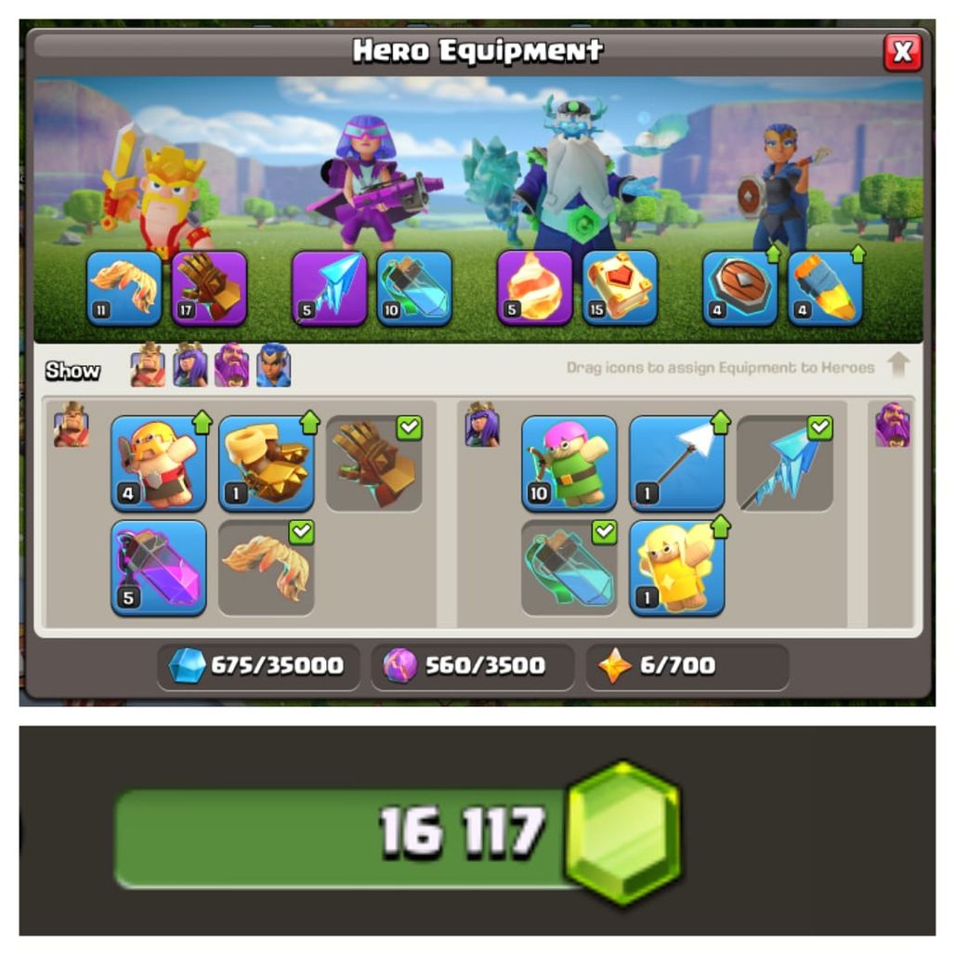The height and width of the screenshot is (955, 955).
Task: Toggle the Archer Queen show filter
Action: coord(190,365)
